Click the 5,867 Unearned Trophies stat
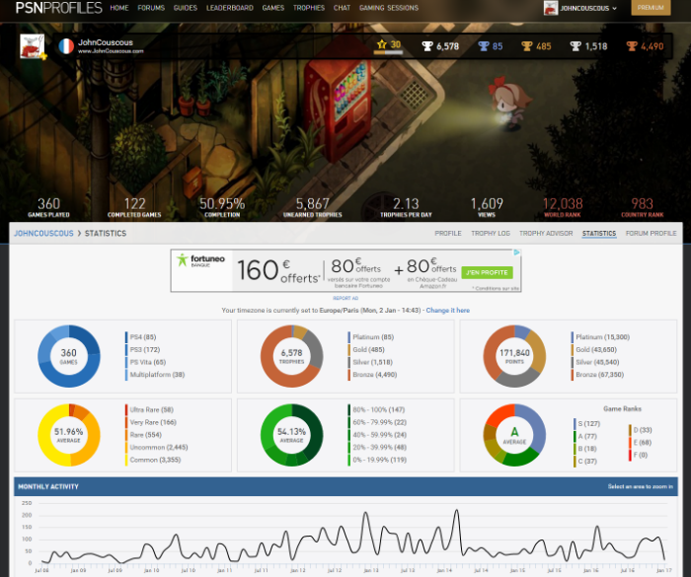 (x=313, y=207)
